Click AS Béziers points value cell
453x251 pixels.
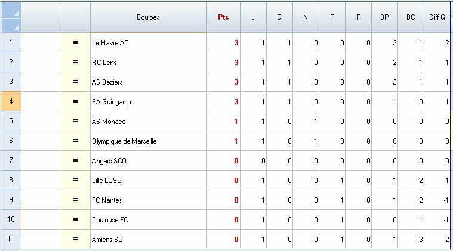(x=223, y=82)
